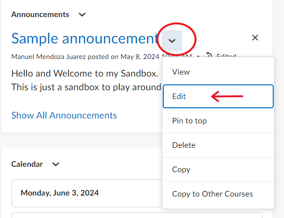Click the Announcements widget heading
Viewport: 284px width, 218px height.
pyautogui.click(x=40, y=15)
